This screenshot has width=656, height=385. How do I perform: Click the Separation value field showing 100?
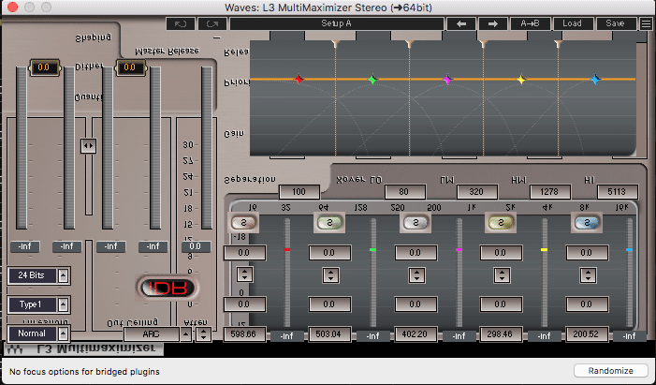(299, 192)
